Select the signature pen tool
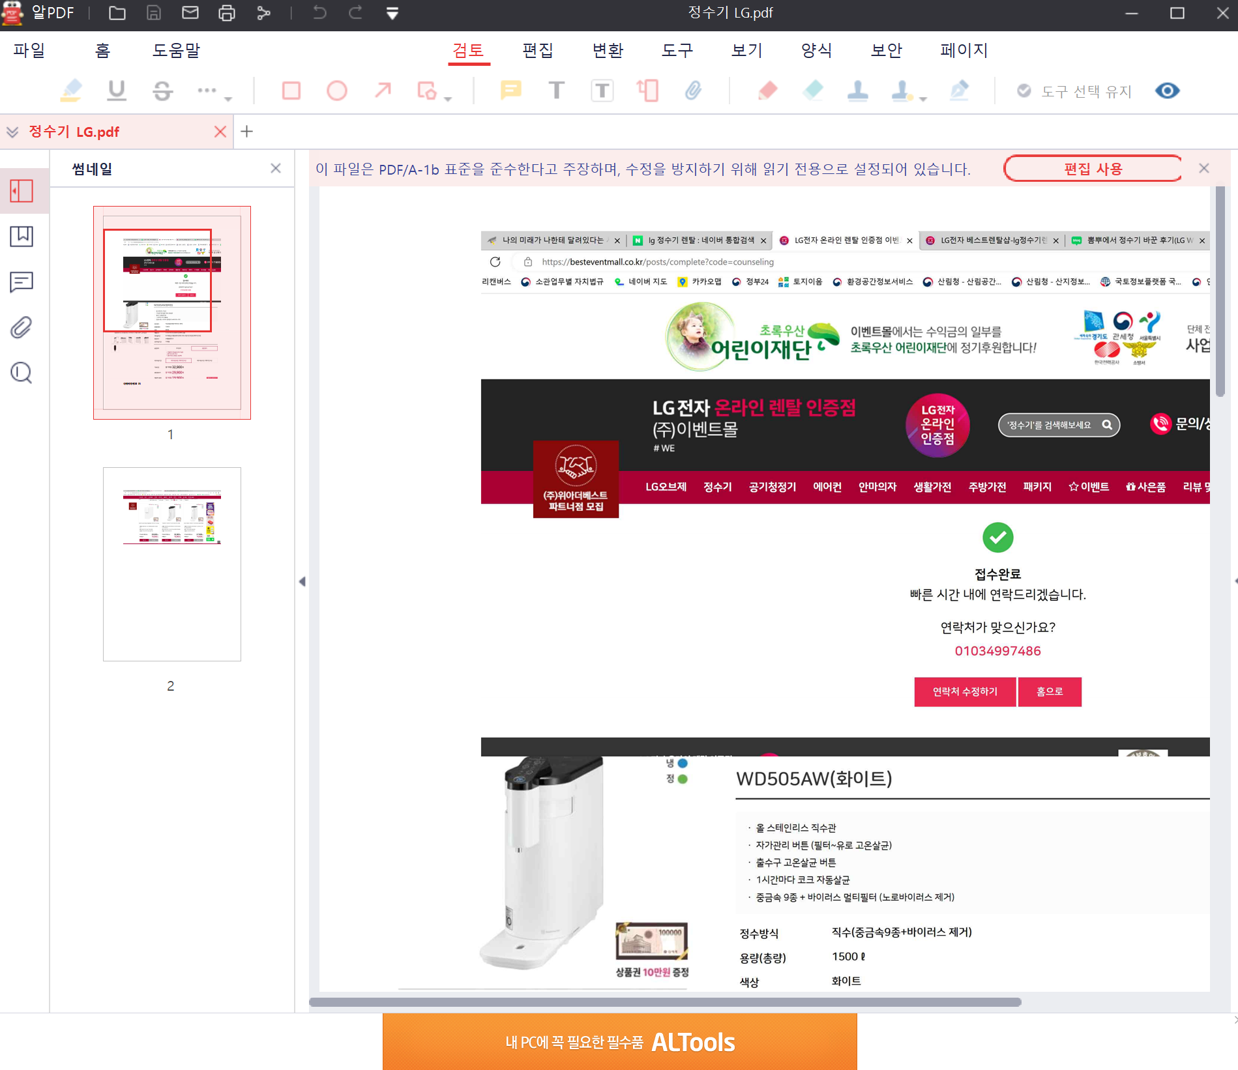This screenshot has height=1070, width=1238. [959, 91]
